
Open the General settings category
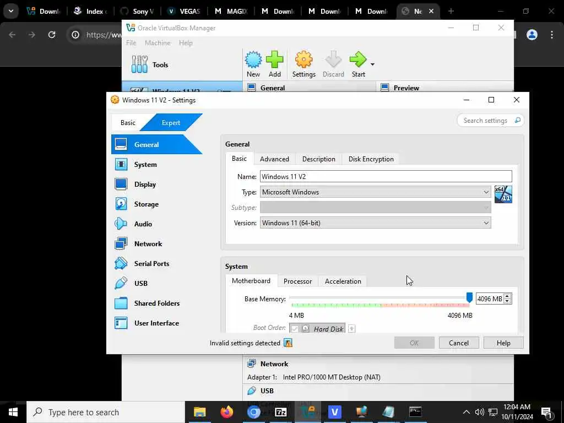(156, 145)
